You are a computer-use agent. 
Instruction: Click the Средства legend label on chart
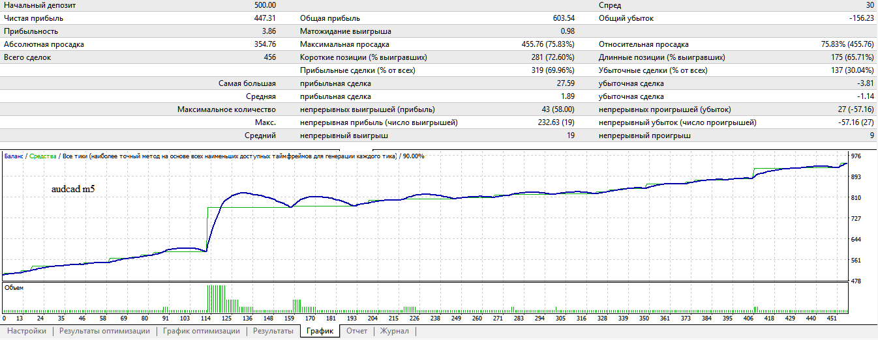(x=42, y=156)
